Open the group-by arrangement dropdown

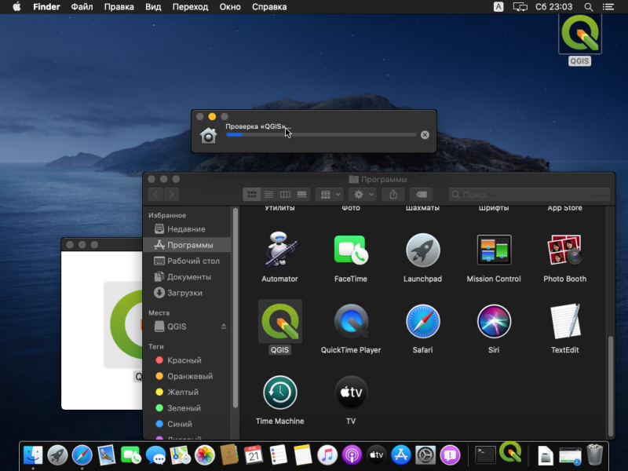click(x=330, y=195)
